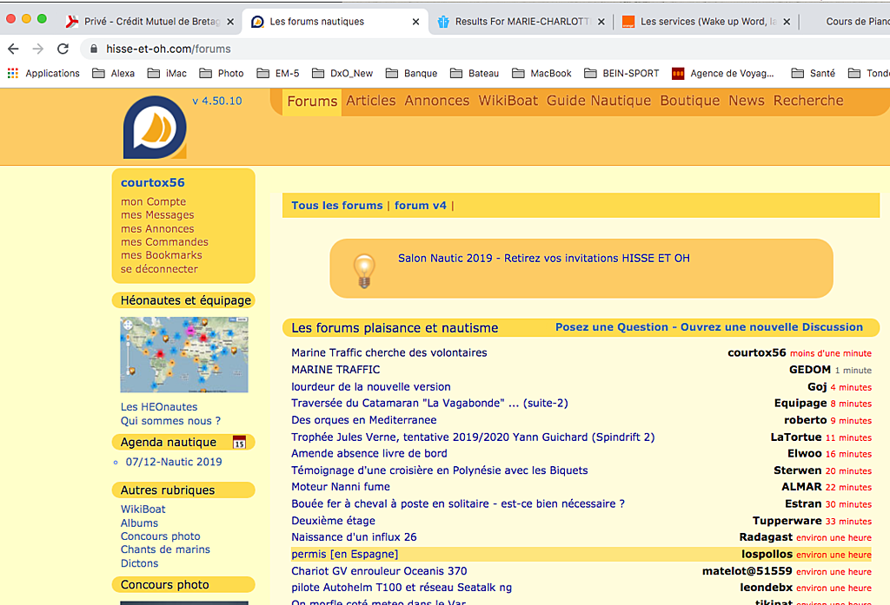
Task: Open the Annonces menu item
Action: click(436, 101)
